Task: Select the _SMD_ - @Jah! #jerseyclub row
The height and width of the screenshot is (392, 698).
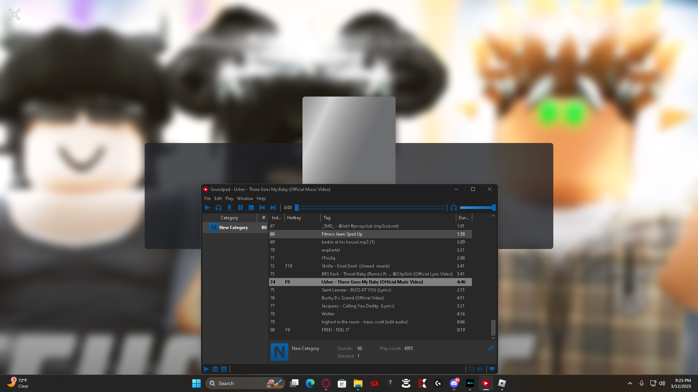Action: pyautogui.click(x=370, y=226)
